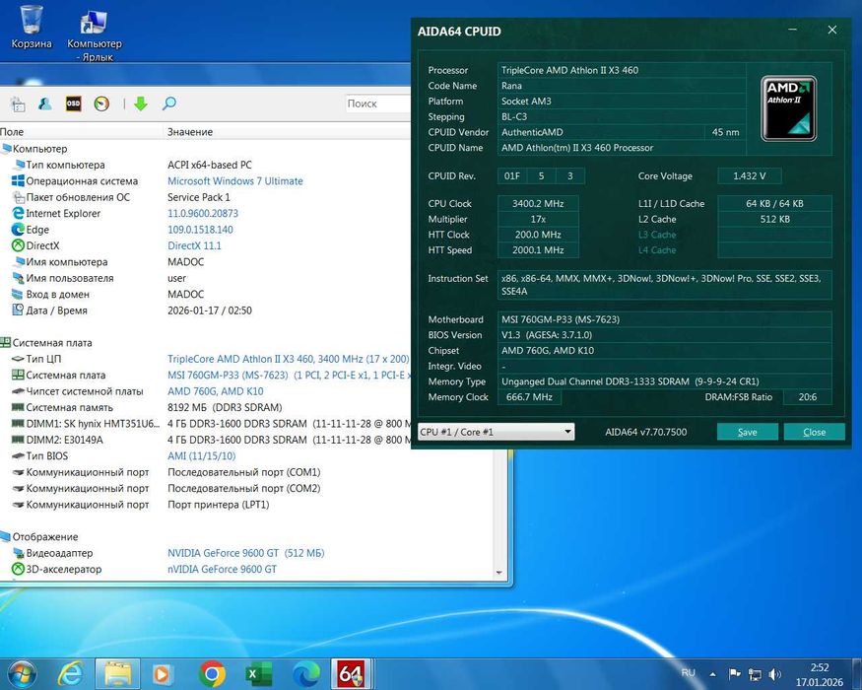Click the 109.0.1518.140 Edge version link
This screenshot has height=690, width=862.
(x=200, y=230)
